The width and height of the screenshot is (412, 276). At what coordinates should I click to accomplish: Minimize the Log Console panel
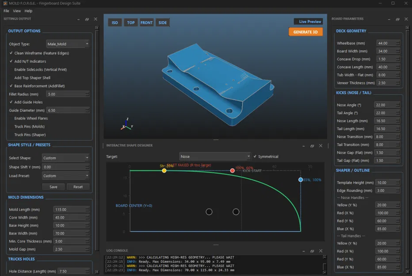tap(304, 251)
